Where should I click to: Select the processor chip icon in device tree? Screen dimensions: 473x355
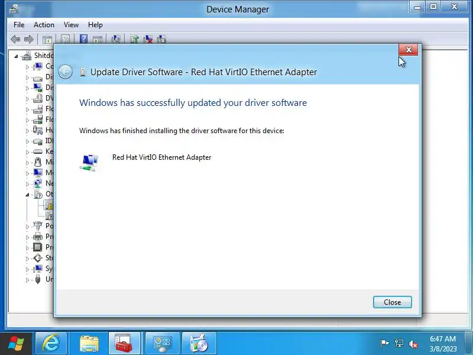38,247
